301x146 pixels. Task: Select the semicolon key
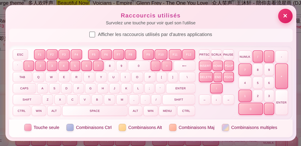click(x=149, y=88)
